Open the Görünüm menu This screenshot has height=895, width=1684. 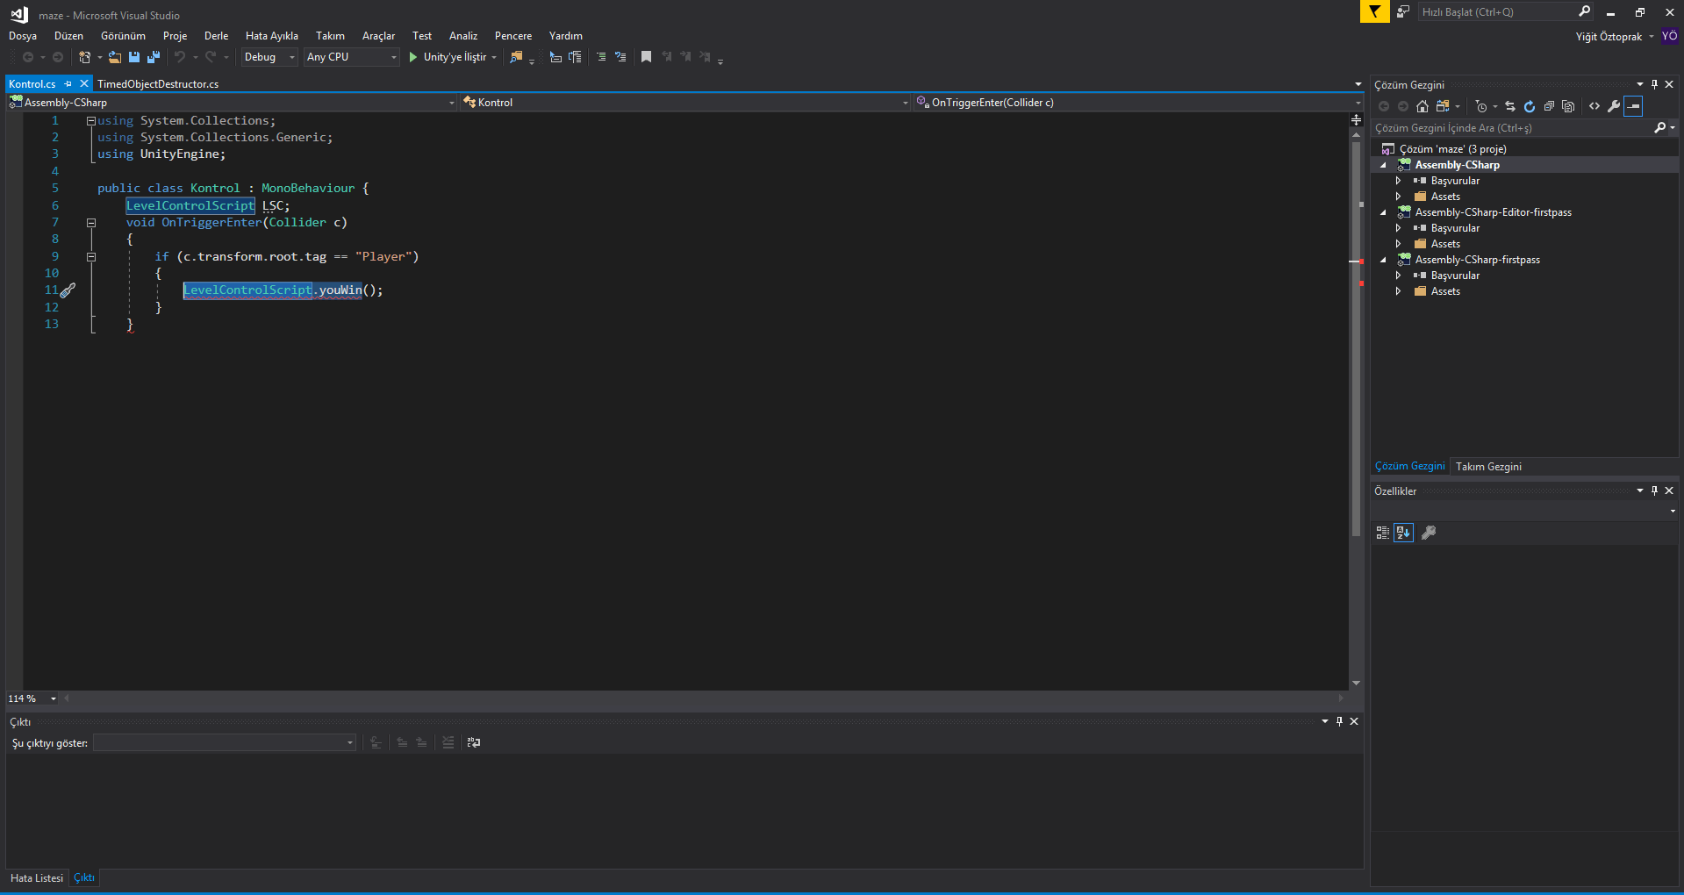click(x=123, y=36)
